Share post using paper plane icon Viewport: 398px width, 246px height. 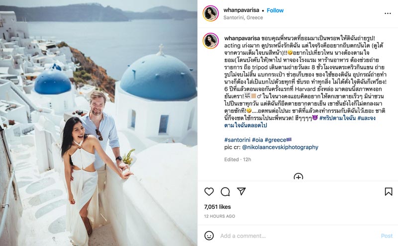[x=241, y=191]
